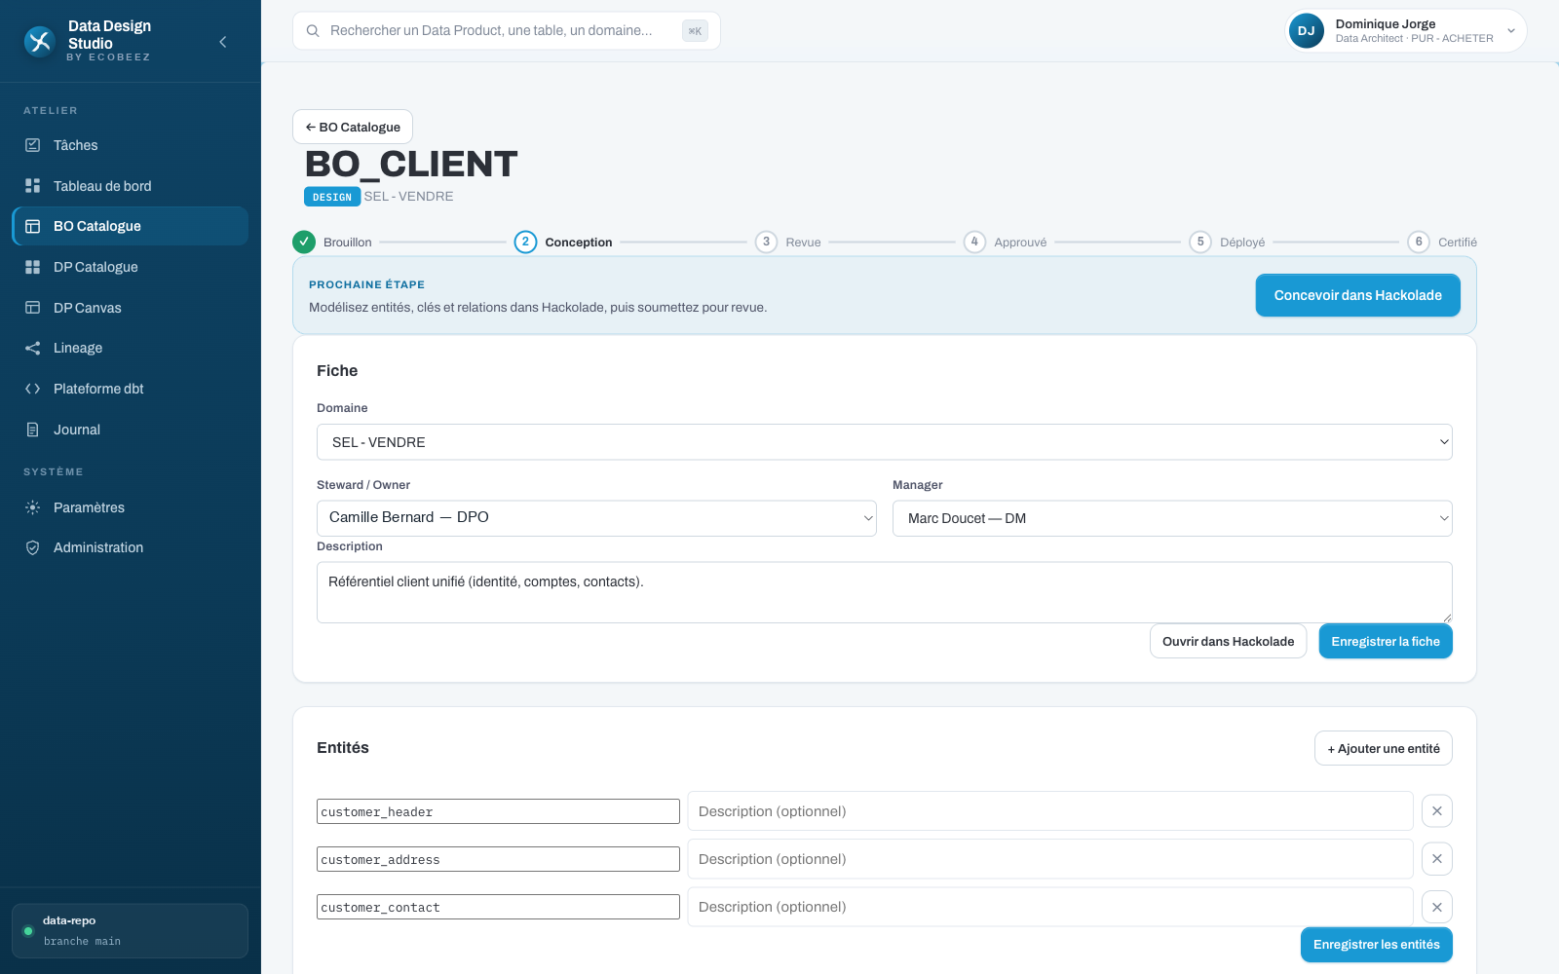Screen dimensions: 1559x974
Task: Select the Conception step 2
Action: tap(563, 242)
